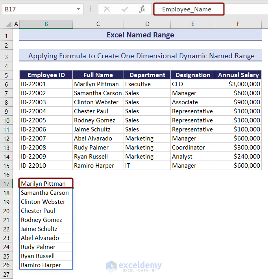268x279 pixels.
Task: Click the $300,000 salary cell
Action: pyautogui.click(x=238, y=147)
